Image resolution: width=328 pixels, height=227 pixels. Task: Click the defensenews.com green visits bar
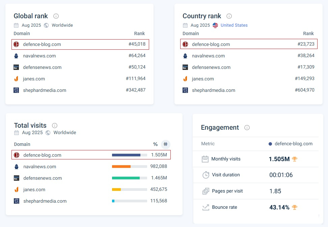pos(126,178)
